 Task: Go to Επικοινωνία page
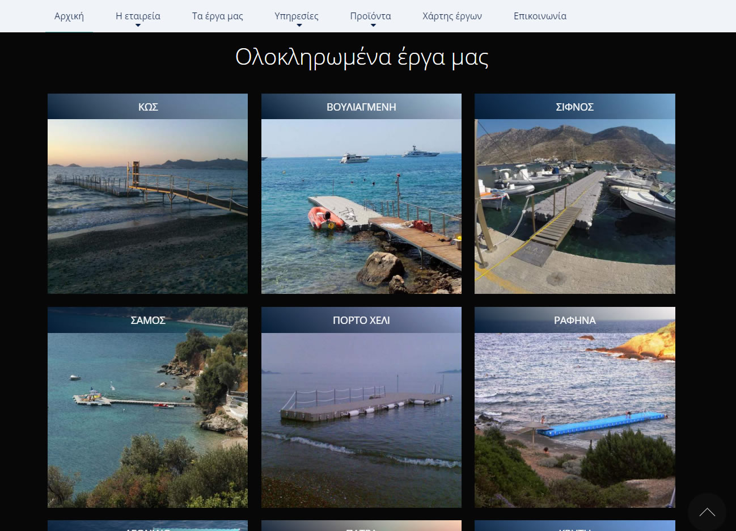(x=540, y=16)
